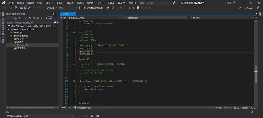Click the save all files icon

[x=29, y=8]
